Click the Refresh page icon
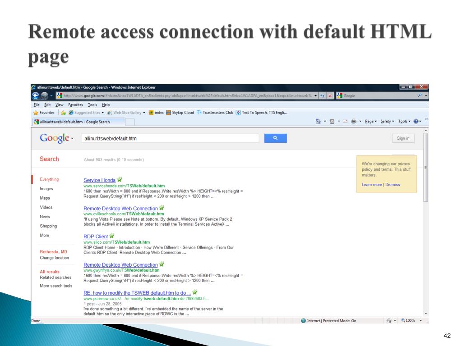The width and height of the screenshot is (462, 346). tap(322, 96)
